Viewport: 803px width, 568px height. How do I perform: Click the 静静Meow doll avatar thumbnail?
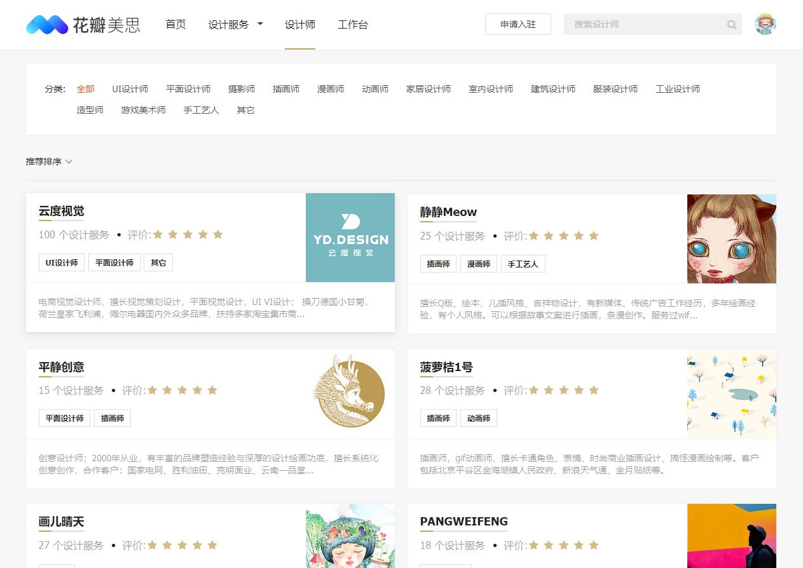coord(732,239)
